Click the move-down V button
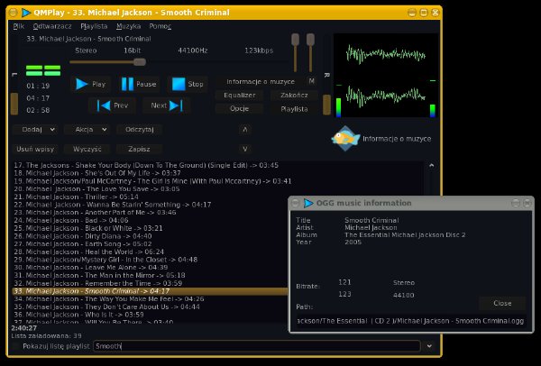This screenshot has height=366, width=541. click(245, 149)
